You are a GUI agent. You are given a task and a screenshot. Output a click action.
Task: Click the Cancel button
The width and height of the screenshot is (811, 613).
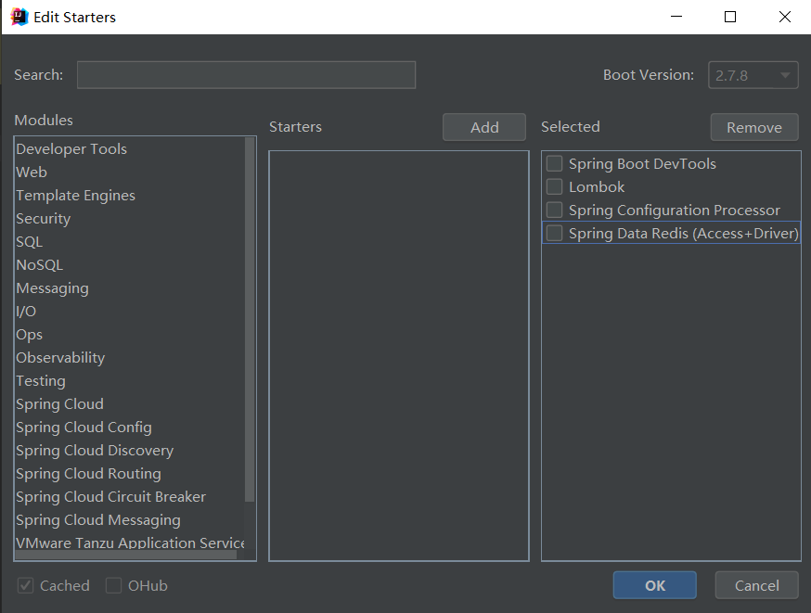[x=756, y=585]
